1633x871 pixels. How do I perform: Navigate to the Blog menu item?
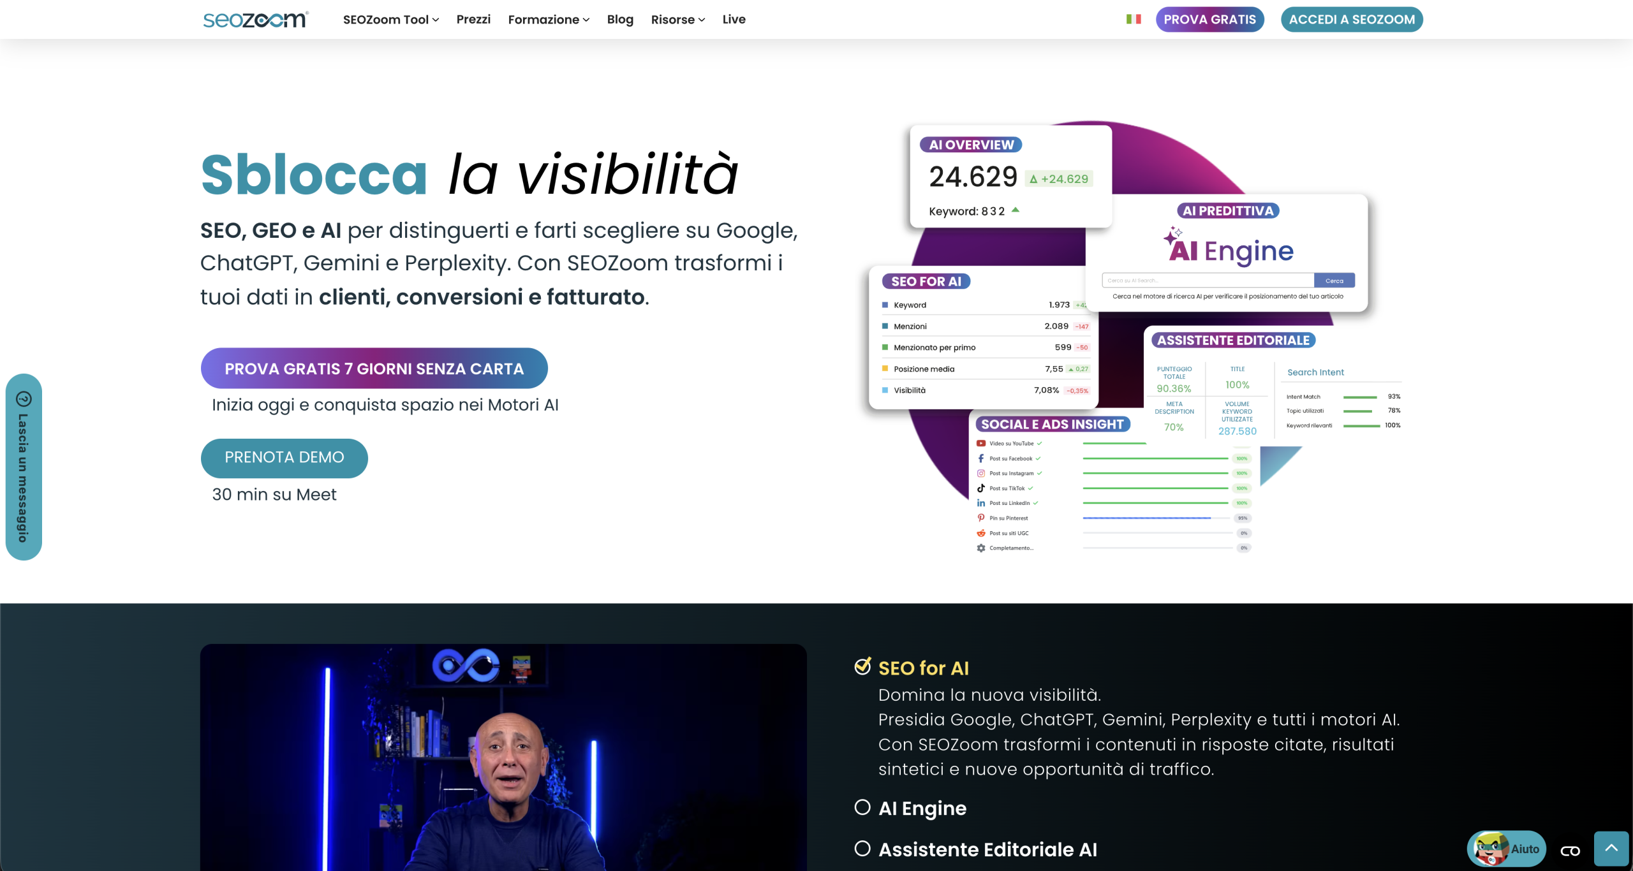point(619,19)
